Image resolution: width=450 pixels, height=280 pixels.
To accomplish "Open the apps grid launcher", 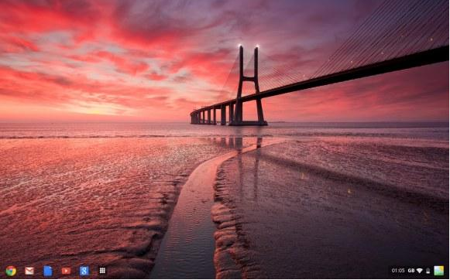I will tap(102, 271).
